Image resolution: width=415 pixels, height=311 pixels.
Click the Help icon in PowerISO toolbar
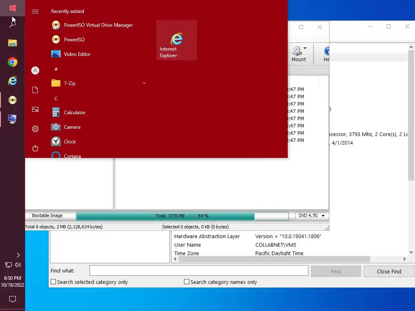327,54
